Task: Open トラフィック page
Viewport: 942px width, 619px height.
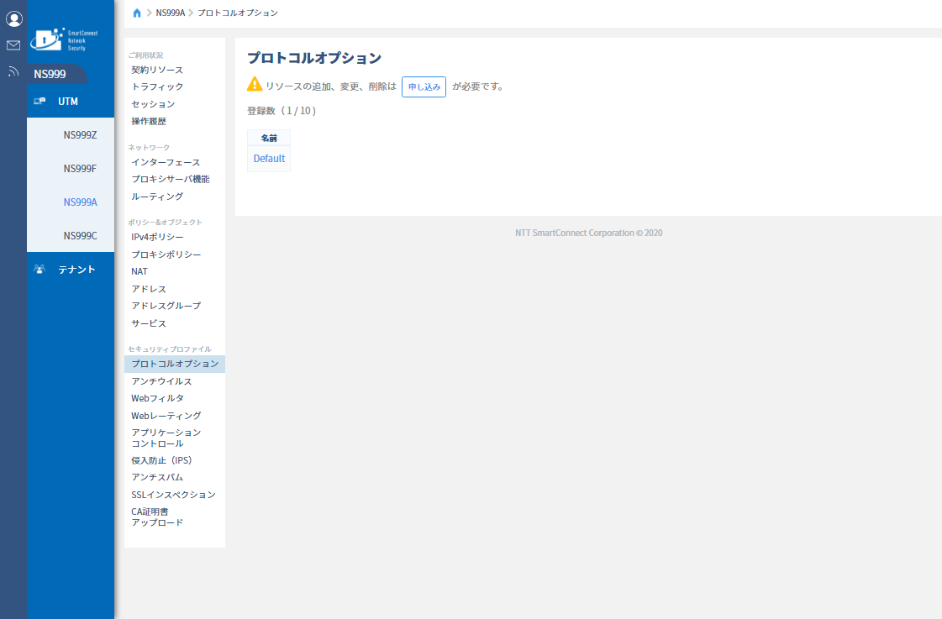Action: pos(157,87)
